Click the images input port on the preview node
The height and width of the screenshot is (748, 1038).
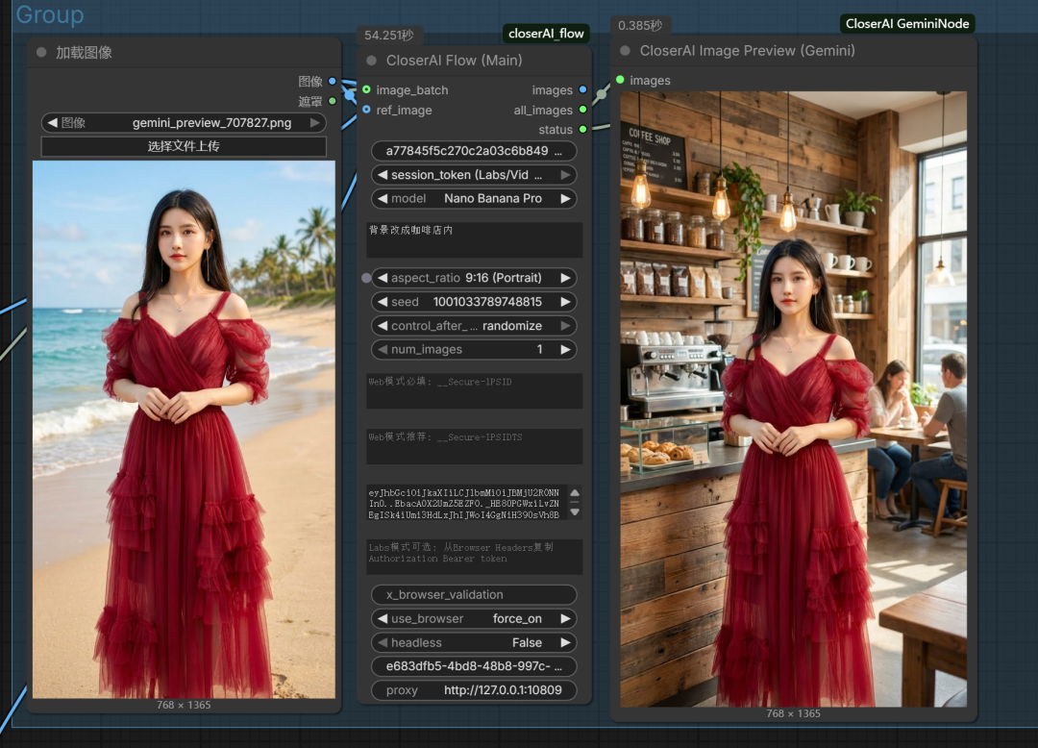[x=620, y=80]
